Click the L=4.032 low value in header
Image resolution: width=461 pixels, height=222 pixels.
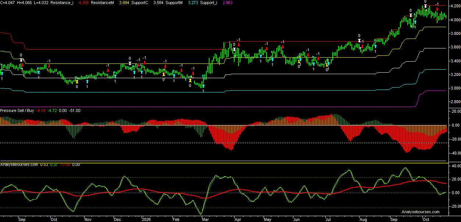[x=41, y=3]
